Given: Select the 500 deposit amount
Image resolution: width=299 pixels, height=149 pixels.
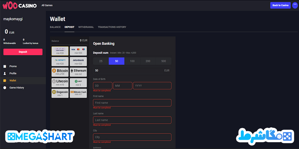Looking at the screenshot, I should pyautogui.click(x=164, y=61).
